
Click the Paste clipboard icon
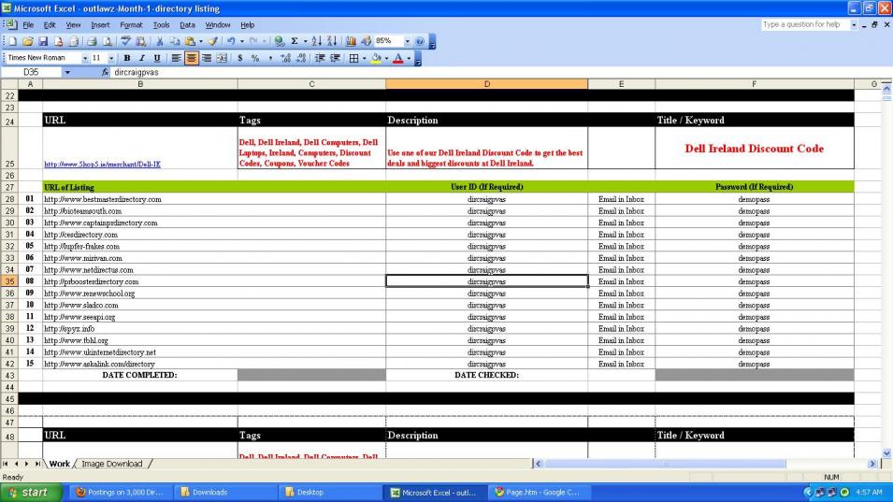(190, 41)
